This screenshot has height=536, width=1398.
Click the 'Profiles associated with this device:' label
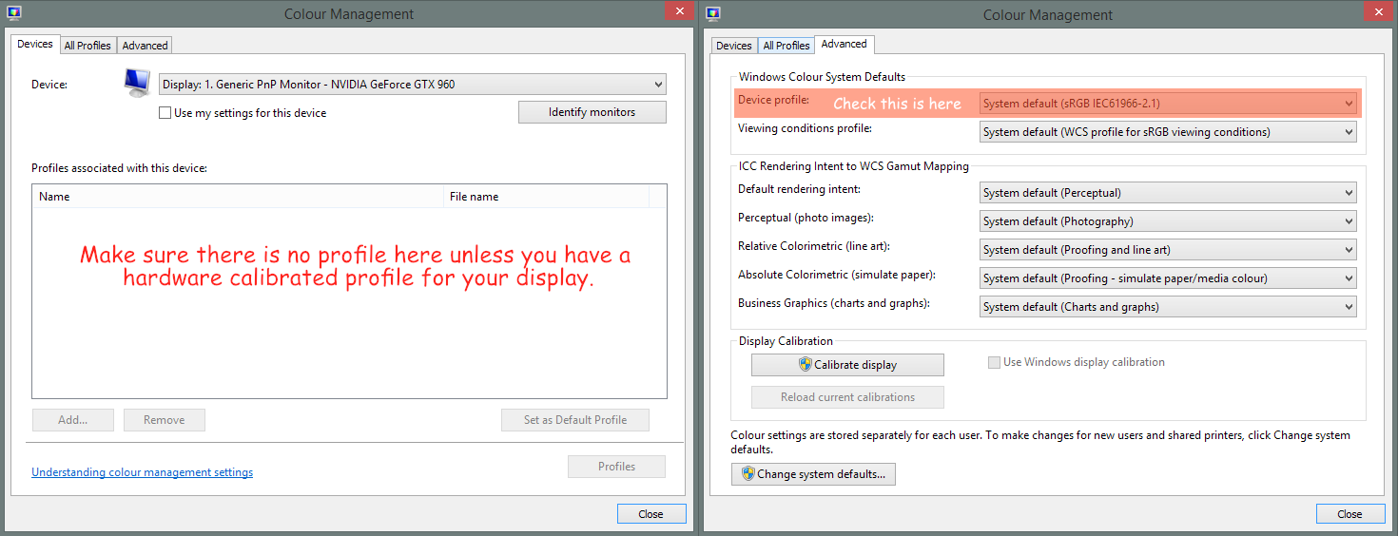click(x=119, y=168)
